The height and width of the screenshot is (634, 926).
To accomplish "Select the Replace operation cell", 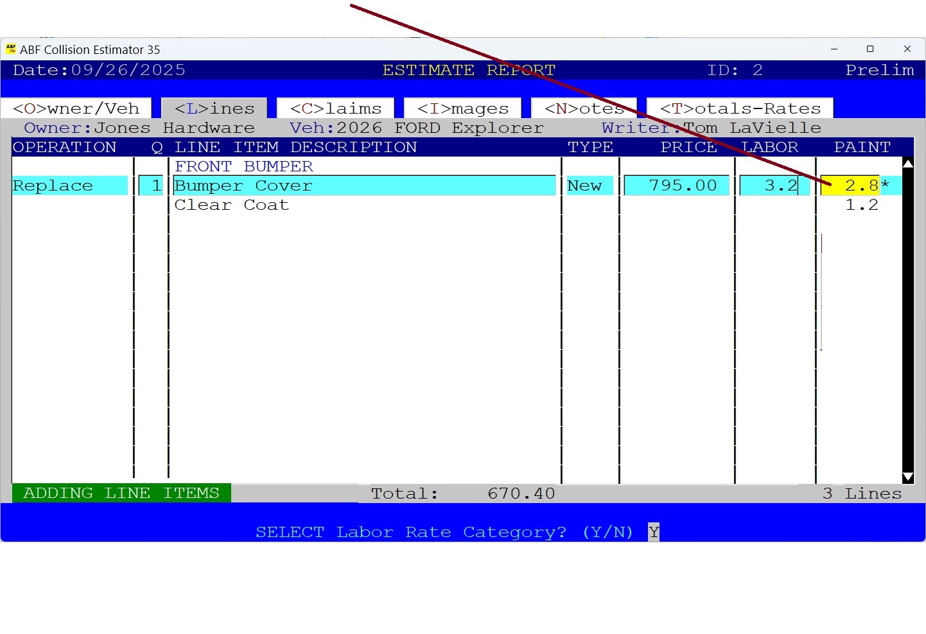I will tap(69, 185).
